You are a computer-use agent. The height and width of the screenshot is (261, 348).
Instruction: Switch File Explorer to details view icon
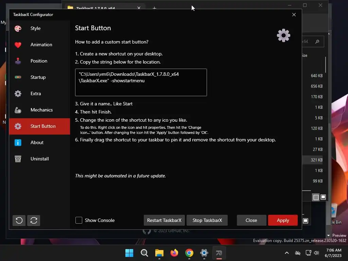[316, 197]
